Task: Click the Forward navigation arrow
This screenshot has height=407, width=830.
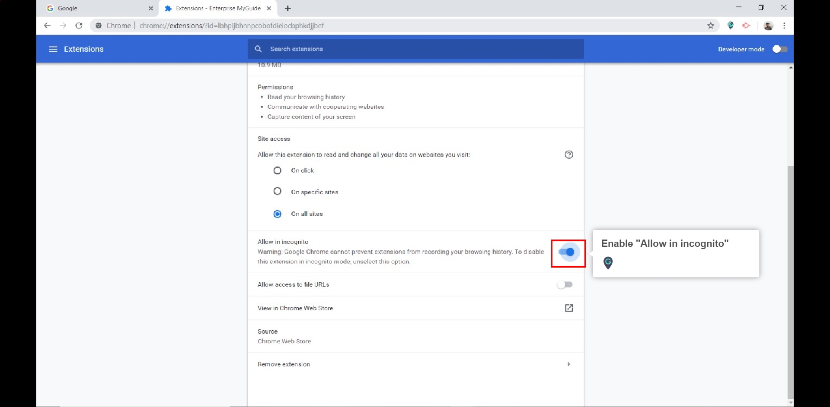Action: [63, 25]
